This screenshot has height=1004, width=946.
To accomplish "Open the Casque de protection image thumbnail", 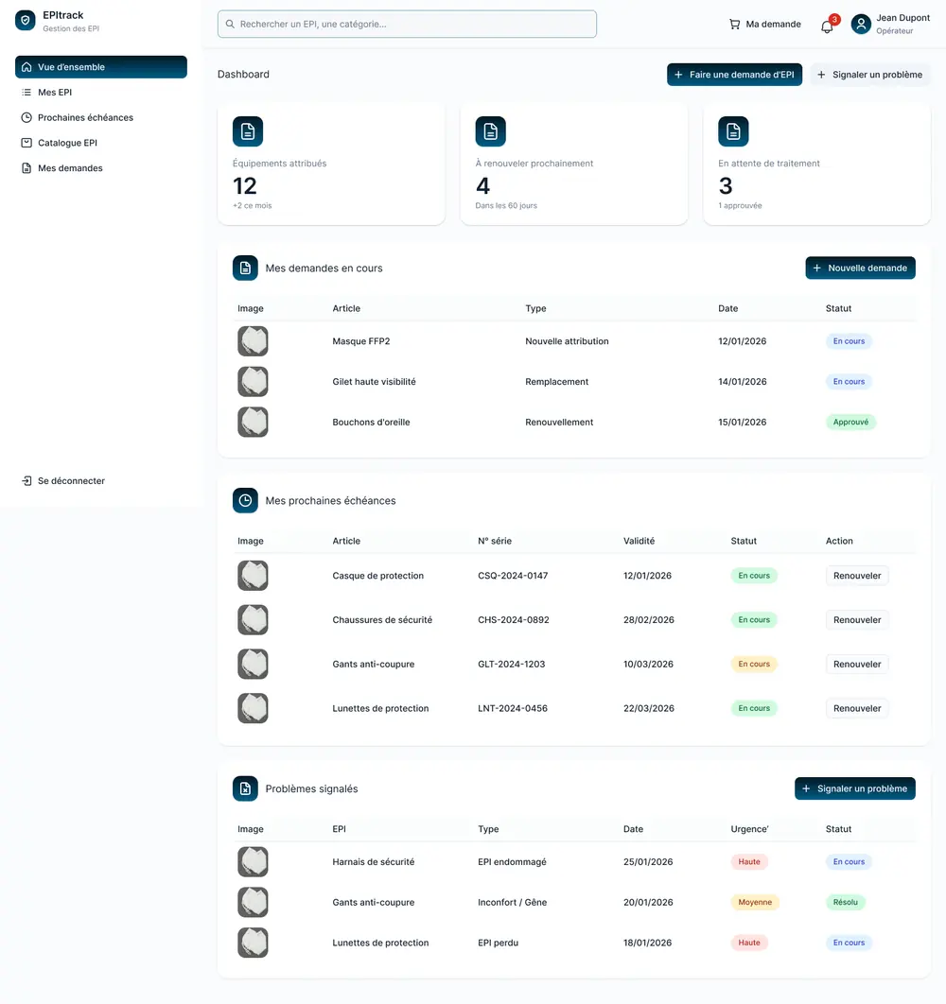I will pyautogui.click(x=253, y=576).
